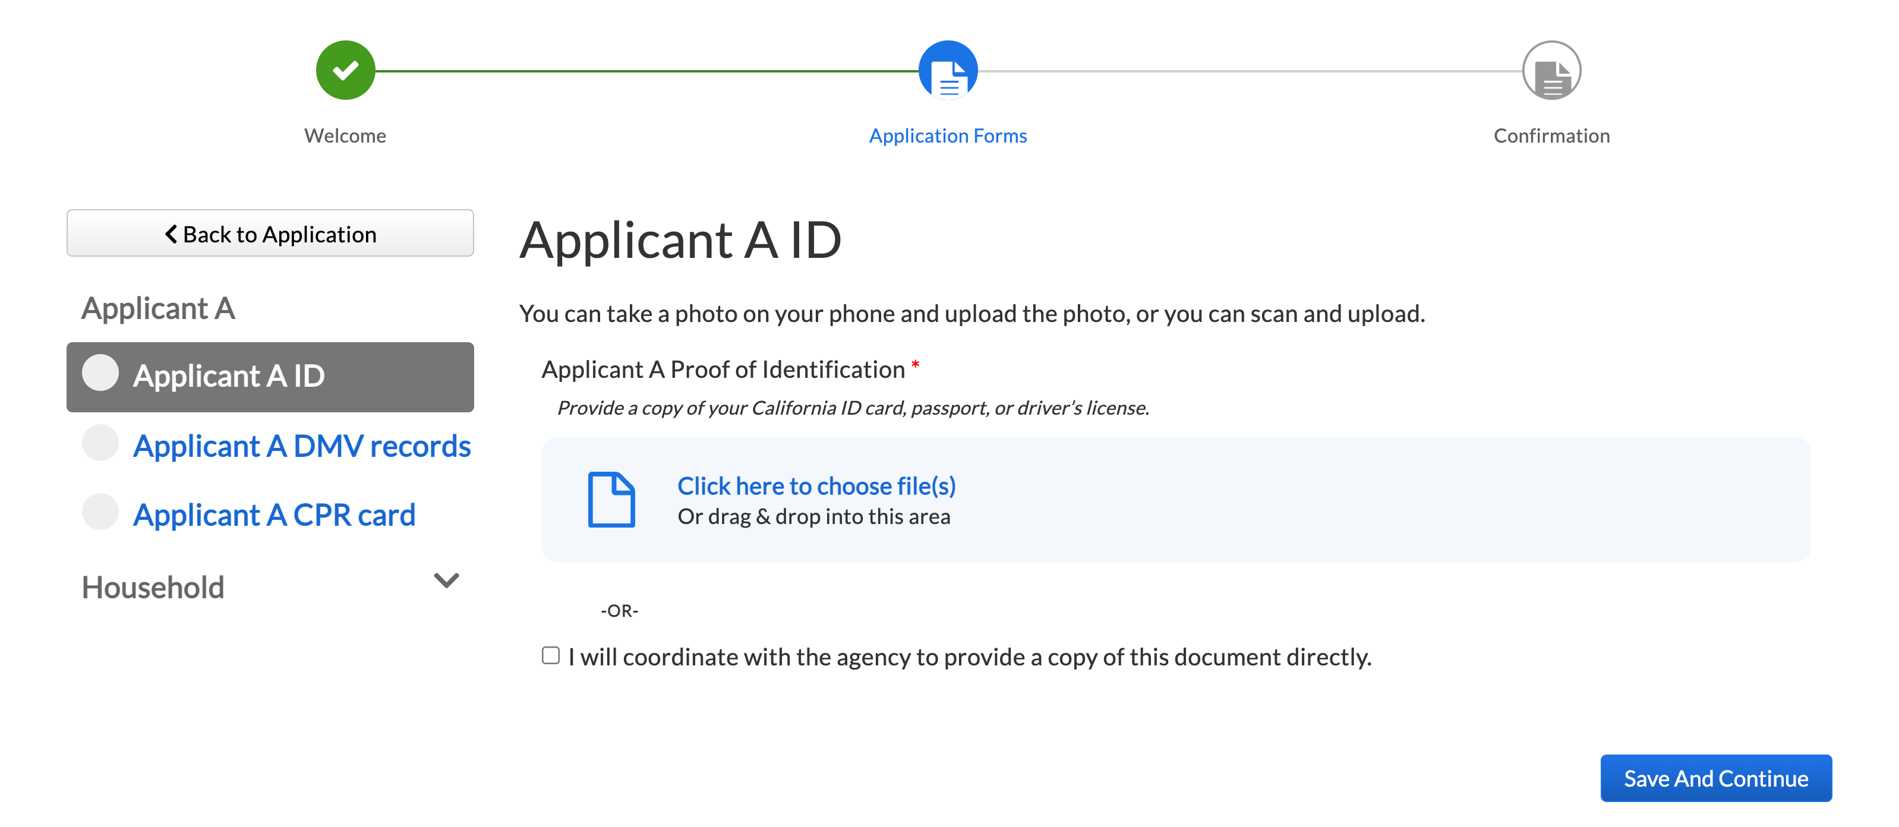1899x827 pixels.
Task: Click the Application Forms step label
Action: [x=947, y=135]
